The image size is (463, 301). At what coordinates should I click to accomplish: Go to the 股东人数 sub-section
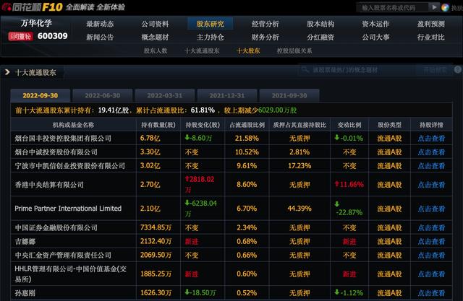[x=156, y=51]
